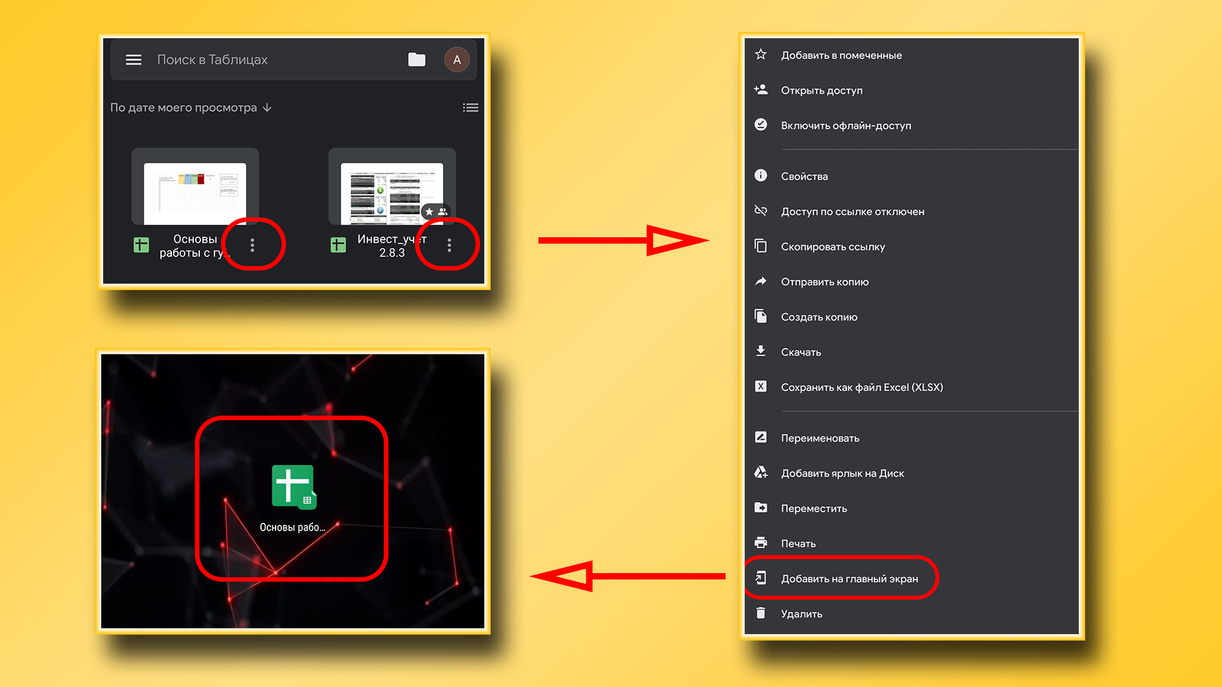Viewport: 1222px width, 687px height.
Task: Click the Google Drive shortcut icon
Action: coord(761,472)
